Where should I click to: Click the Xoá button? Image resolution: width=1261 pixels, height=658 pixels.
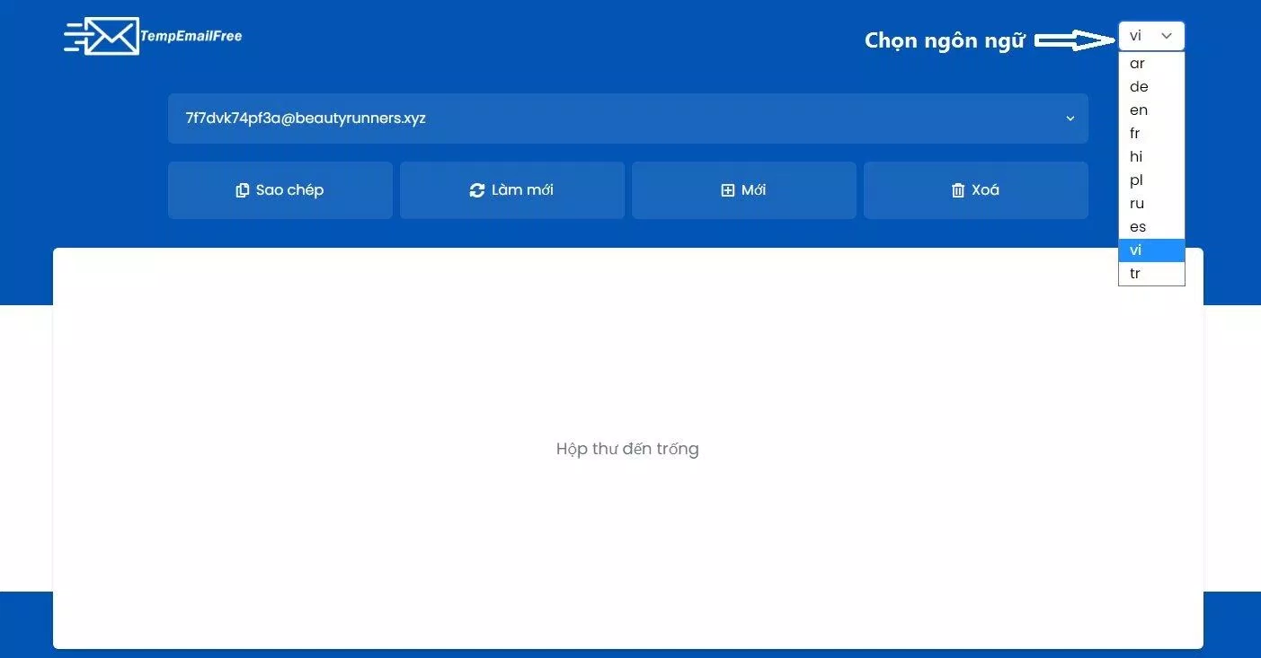coord(976,189)
